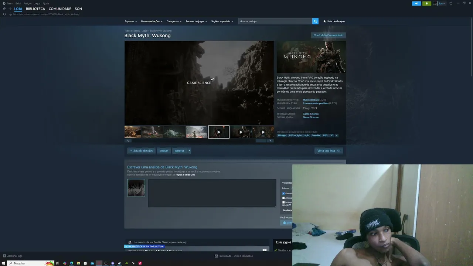Image resolution: width=473 pixels, height=266 pixels.
Task: Open the Downloads status at the bottom
Action: coord(234,256)
